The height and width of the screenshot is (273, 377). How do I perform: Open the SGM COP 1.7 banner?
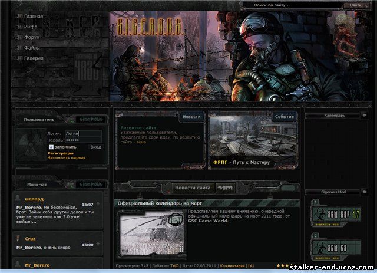[x=336, y=214]
